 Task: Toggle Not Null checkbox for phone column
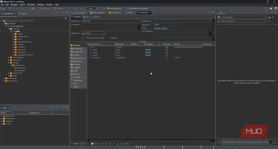click(166, 55)
